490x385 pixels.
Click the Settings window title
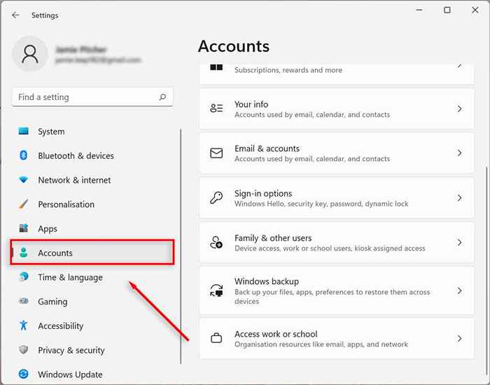click(45, 15)
